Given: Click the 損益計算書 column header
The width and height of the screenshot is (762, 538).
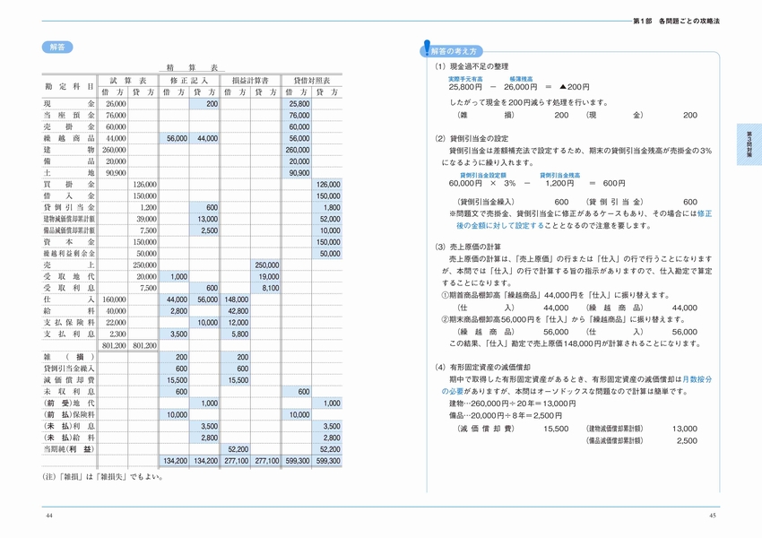Looking at the screenshot, I should [x=250, y=80].
